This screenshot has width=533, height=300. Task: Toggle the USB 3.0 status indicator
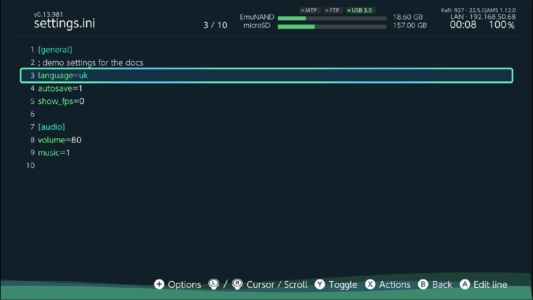361,10
